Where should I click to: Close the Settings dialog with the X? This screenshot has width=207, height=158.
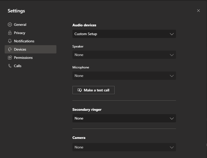[198, 11]
